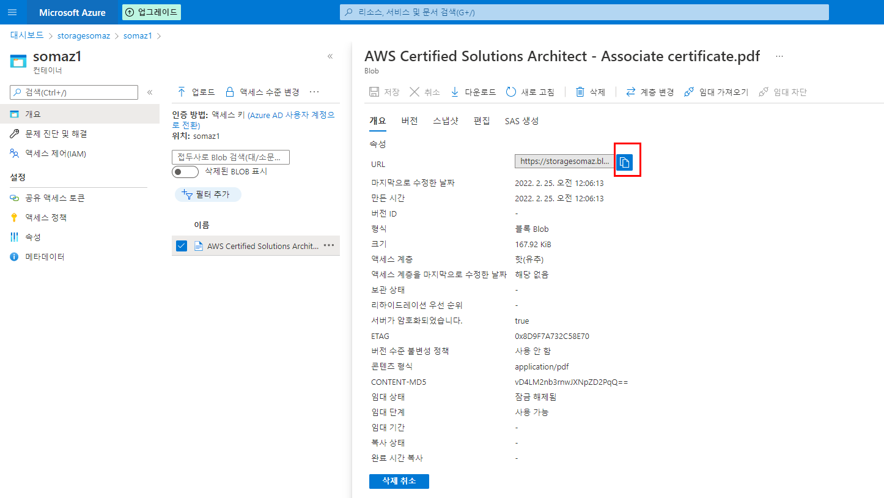Screen dimensions: 884x498
Task: Select the 블록 Blob type value
Action: (532, 229)
